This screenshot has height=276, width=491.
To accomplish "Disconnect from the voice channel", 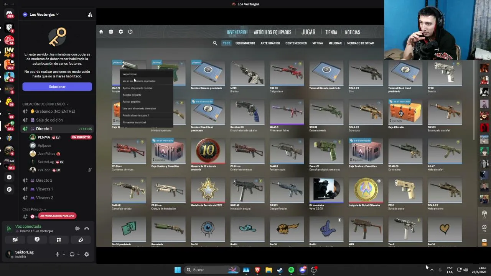I will [x=87, y=228].
